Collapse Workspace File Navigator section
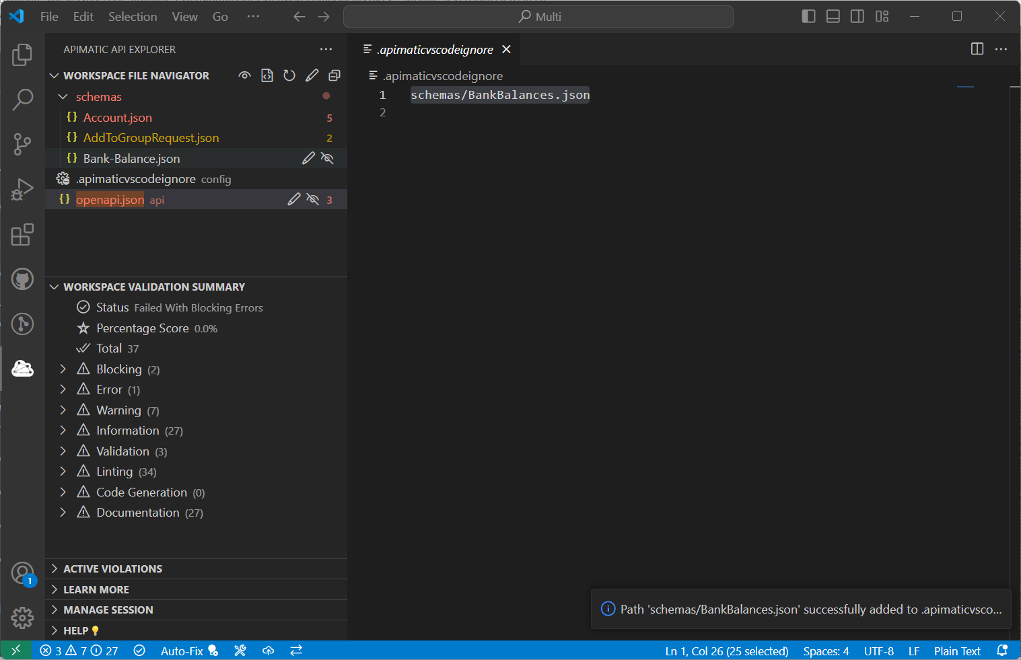Screen dimensions: 1021x660 55,76
